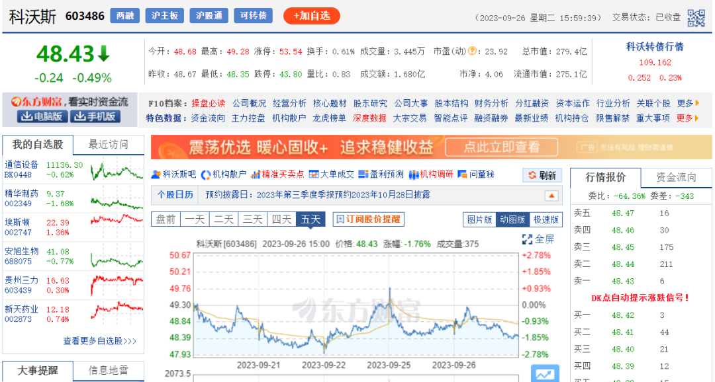Expand 更多 in the F10档案 row
Screen dimensions: 715x382
pyautogui.click(x=688, y=103)
